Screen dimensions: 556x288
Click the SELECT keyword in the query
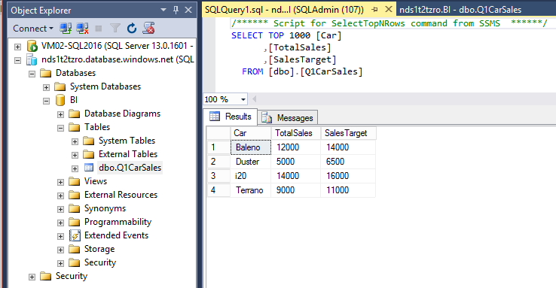click(x=247, y=35)
